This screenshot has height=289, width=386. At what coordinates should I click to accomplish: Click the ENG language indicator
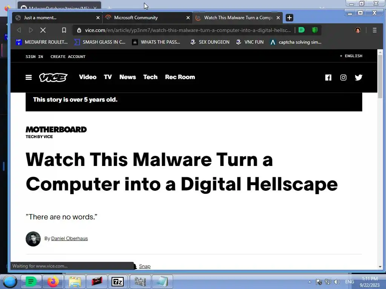click(x=349, y=282)
